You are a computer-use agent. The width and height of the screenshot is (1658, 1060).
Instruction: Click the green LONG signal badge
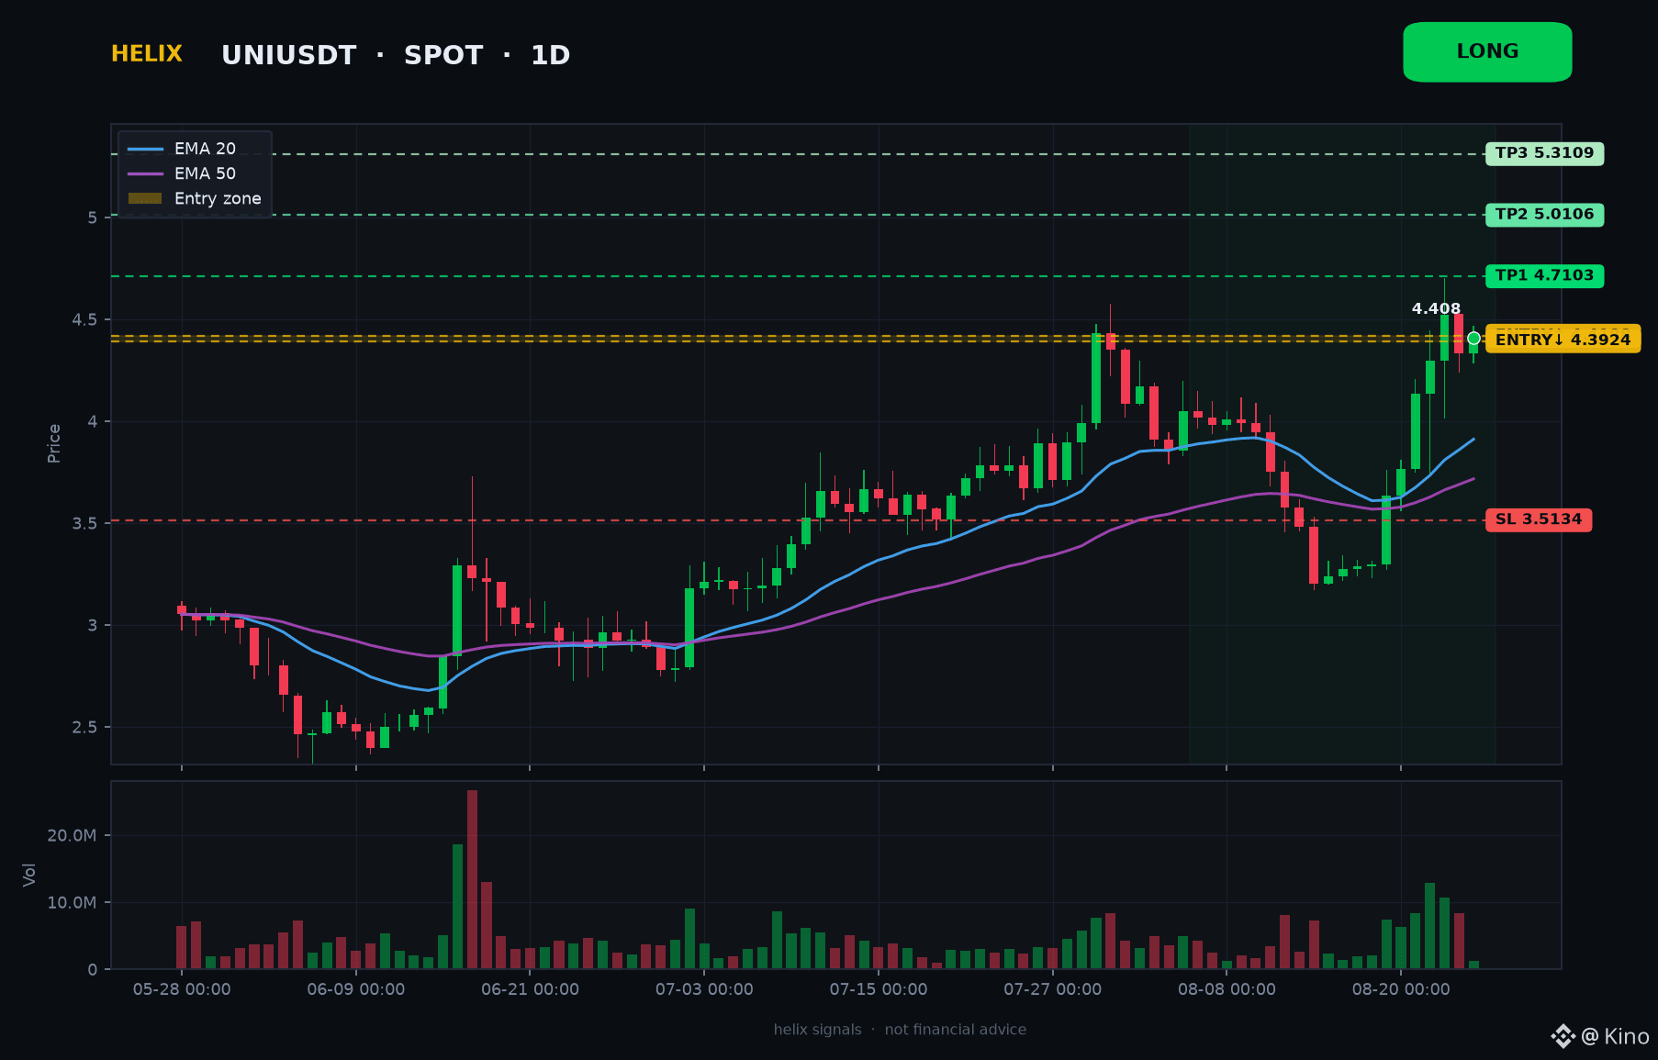(x=1487, y=52)
